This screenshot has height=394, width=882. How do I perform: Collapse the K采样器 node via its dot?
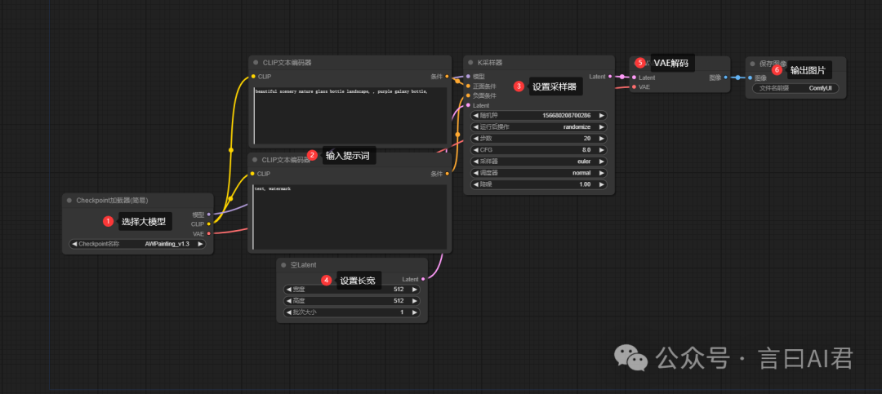pos(470,63)
